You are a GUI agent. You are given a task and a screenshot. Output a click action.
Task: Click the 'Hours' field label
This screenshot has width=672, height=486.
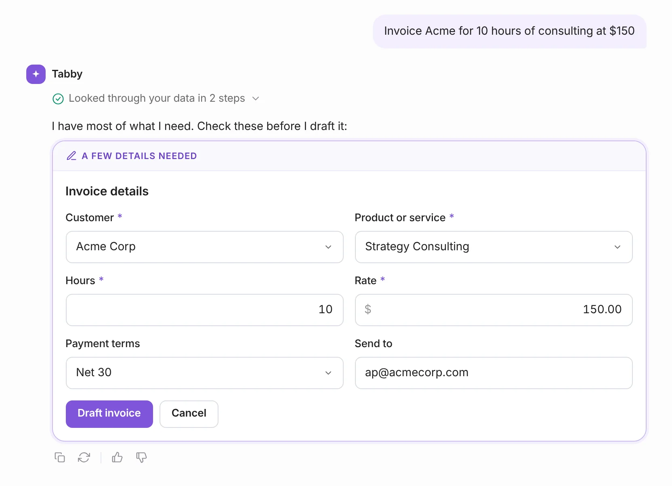coord(80,281)
